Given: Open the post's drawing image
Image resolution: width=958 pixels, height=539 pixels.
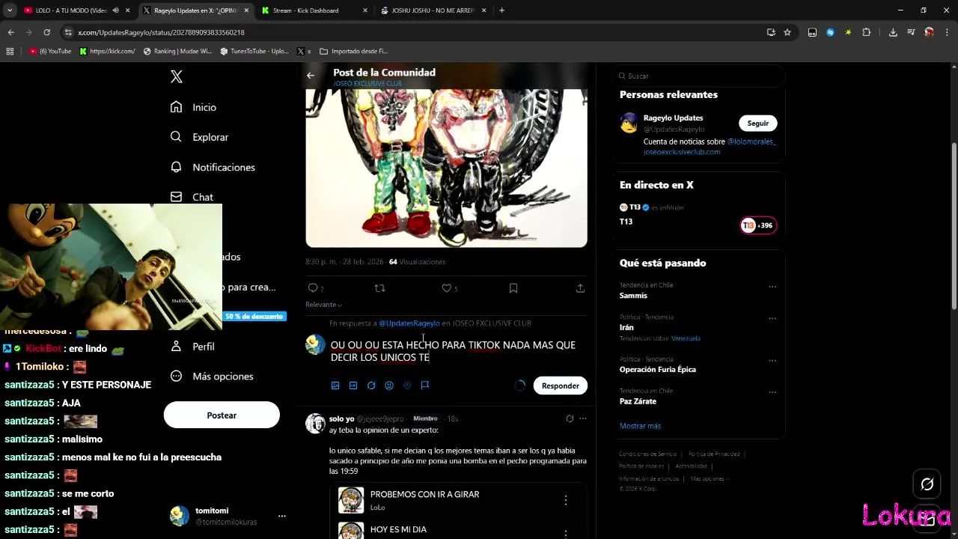Looking at the screenshot, I should click(x=446, y=168).
